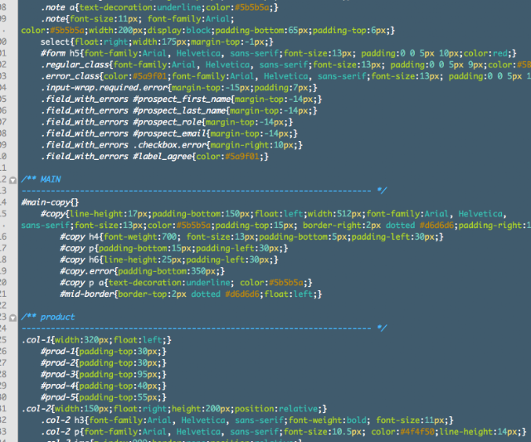The height and width of the screenshot is (442, 531).
Task: Click the '#prospect_last_name' selector
Action: point(180,110)
